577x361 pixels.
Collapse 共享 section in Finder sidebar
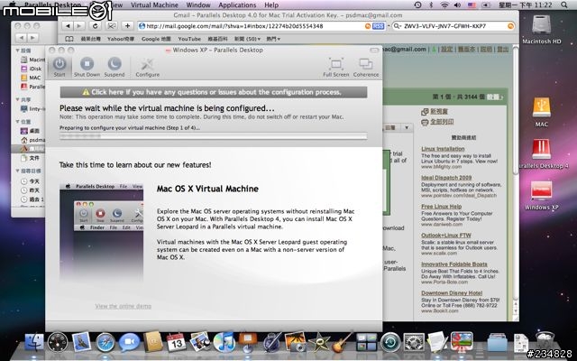coord(17,99)
